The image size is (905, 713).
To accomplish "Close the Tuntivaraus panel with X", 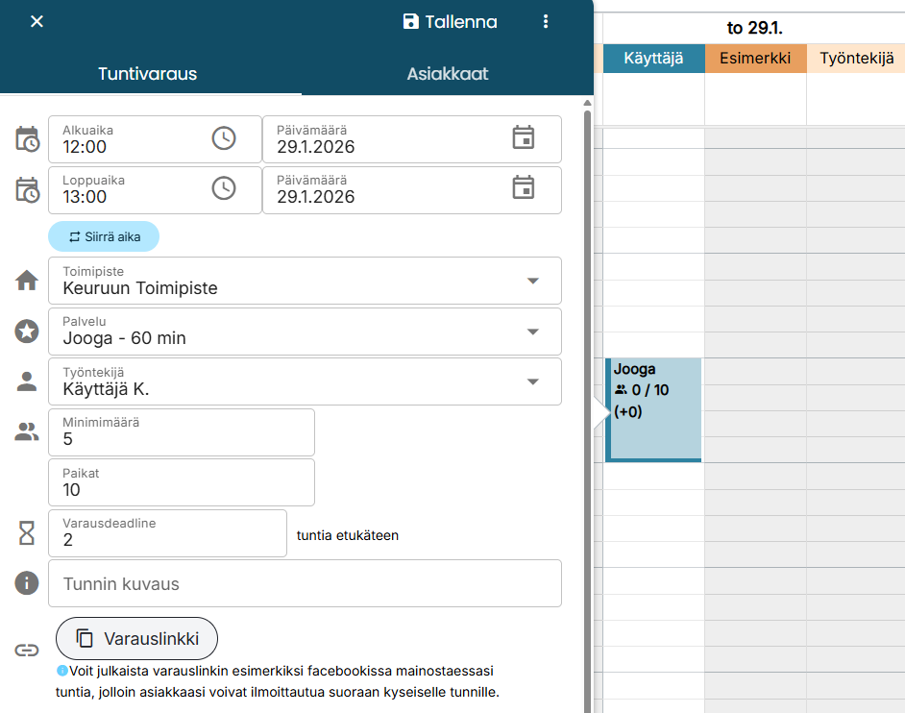I will [37, 21].
